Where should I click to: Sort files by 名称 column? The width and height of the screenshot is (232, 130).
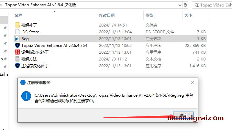[x=18, y=16]
